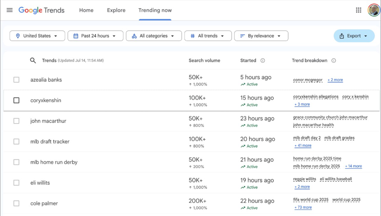
Task: Open the reggie willits term
Action: coord(305,179)
